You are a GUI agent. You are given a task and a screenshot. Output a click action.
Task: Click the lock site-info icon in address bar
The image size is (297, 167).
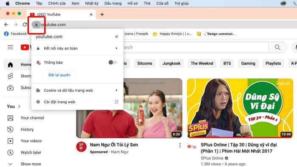tap(36, 25)
